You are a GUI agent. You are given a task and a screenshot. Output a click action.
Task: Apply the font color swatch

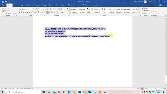pos(42,12)
